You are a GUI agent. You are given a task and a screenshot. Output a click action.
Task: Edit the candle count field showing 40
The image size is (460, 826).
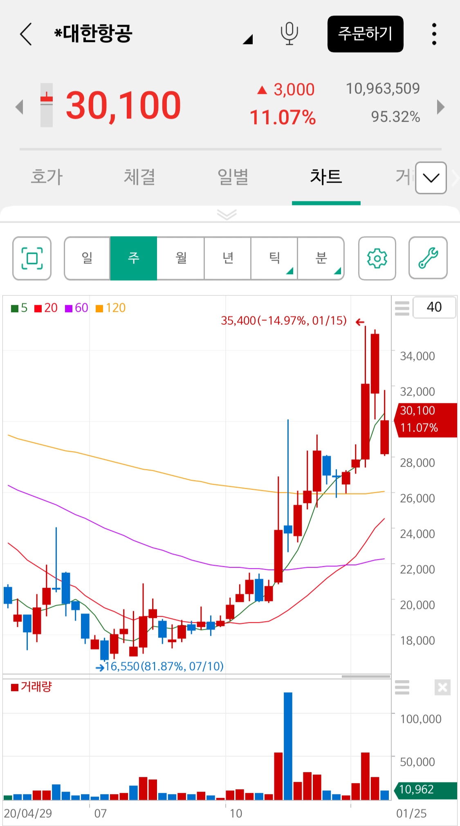(434, 307)
